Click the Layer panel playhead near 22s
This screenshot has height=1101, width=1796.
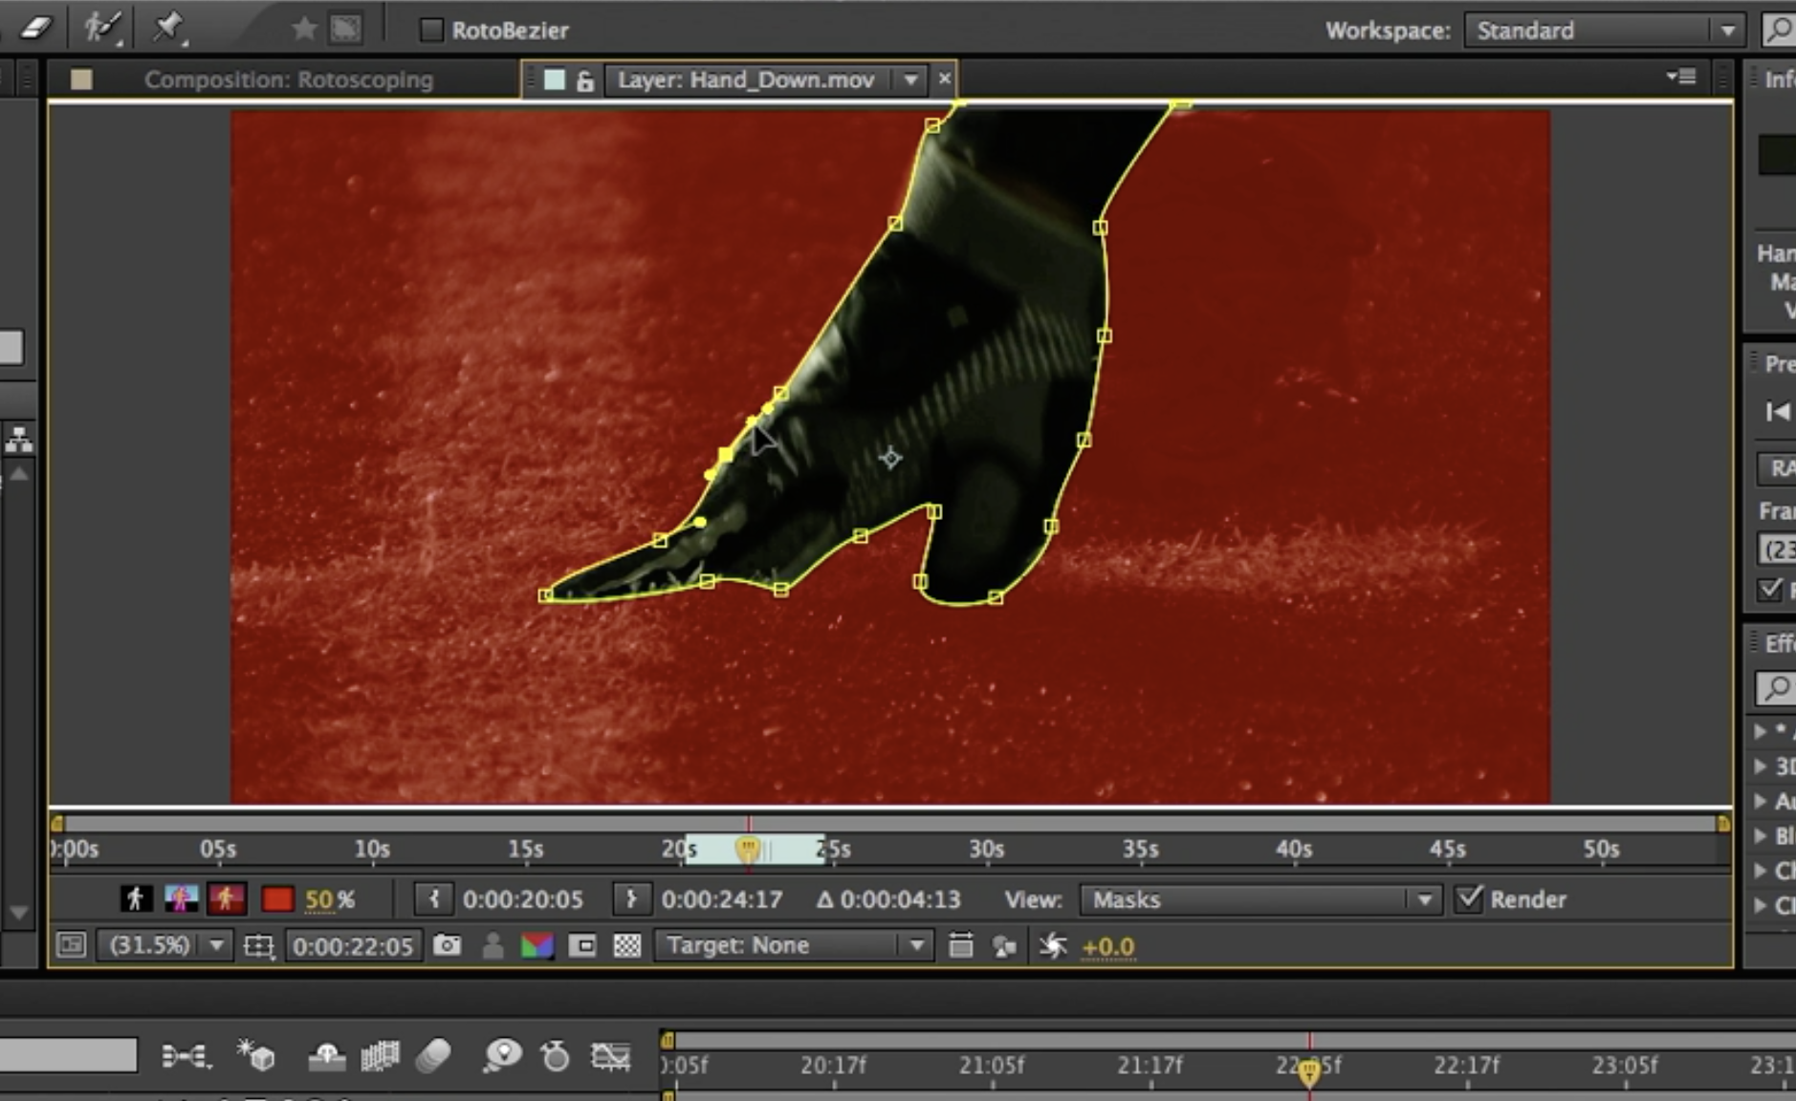748,849
